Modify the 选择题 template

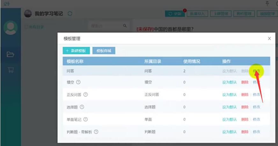click(256, 107)
